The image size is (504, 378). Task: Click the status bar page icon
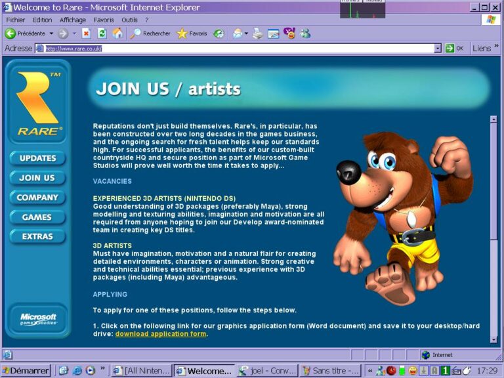click(7, 355)
